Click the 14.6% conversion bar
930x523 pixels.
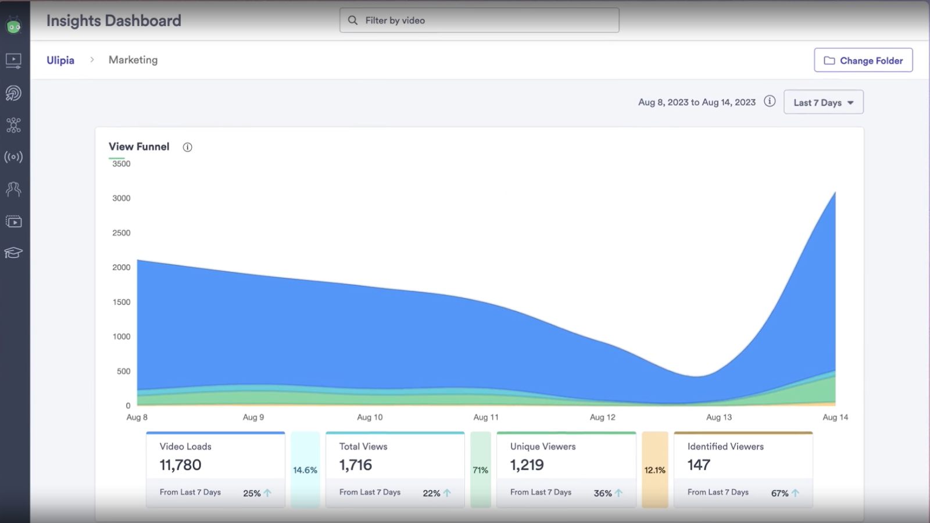pyautogui.click(x=305, y=470)
